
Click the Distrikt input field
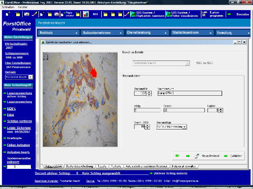[184, 110]
